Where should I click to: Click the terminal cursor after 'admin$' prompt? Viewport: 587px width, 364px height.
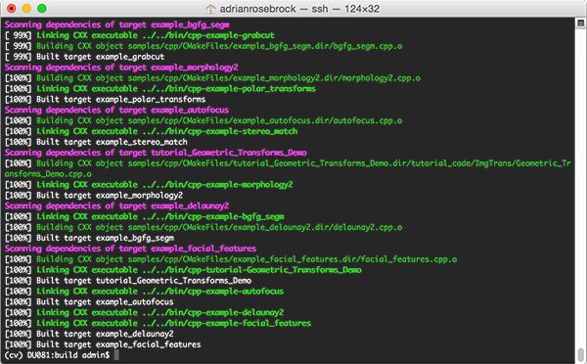point(116,355)
